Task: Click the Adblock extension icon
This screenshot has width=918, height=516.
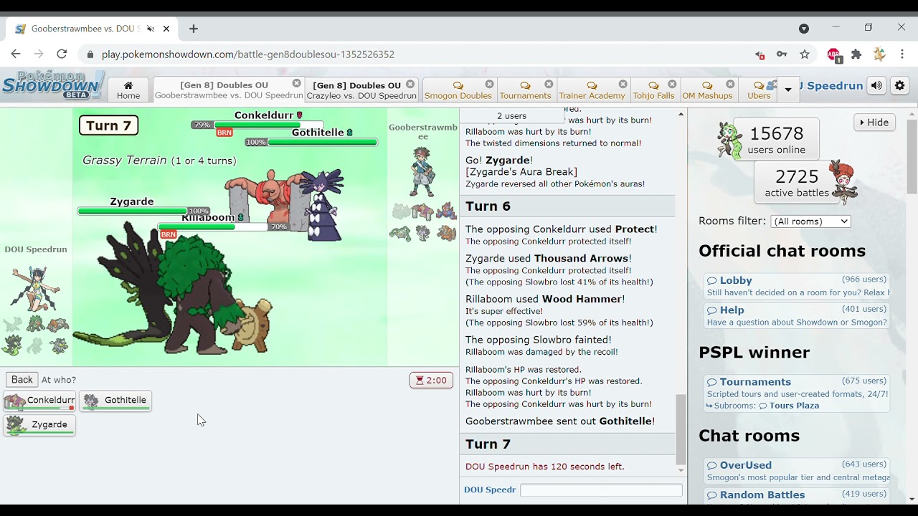Action: 833,54
